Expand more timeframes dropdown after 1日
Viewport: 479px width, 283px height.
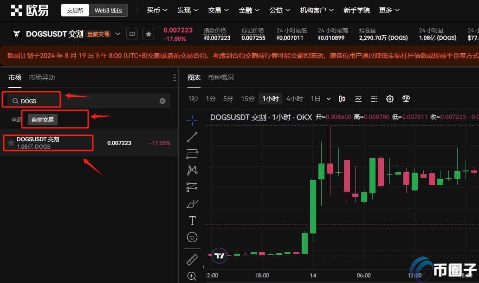[329, 99]
